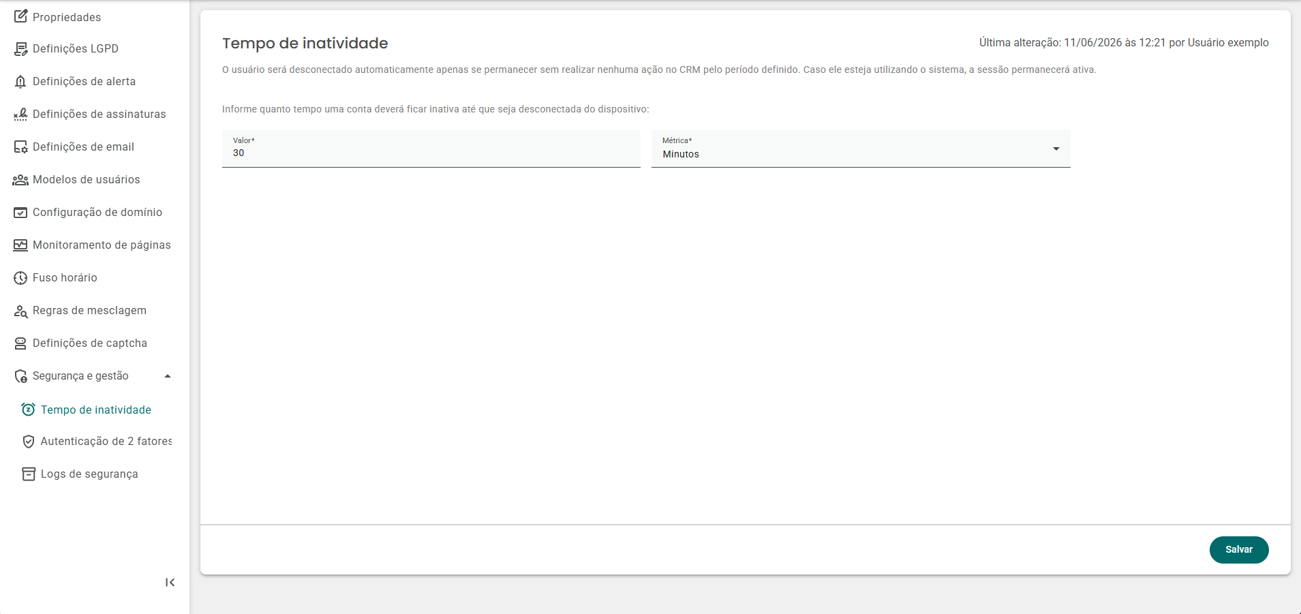Image resolution: width=1301 pixels, height=614 pixels.
Task: Click the Tempo de inatividade page heading
Action: pos(305,43)
